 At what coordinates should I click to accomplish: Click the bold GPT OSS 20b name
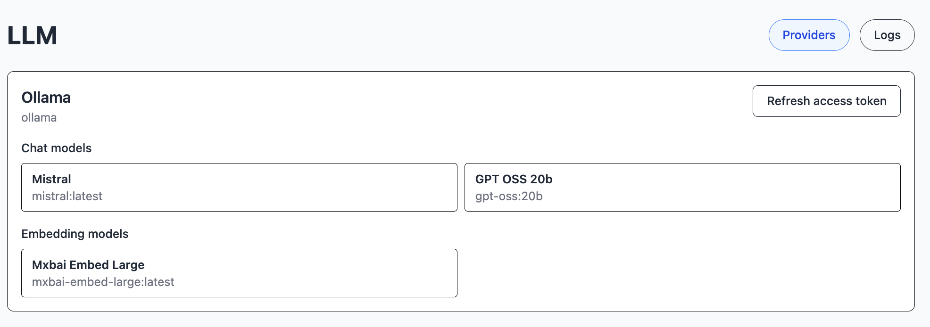pos(514,180)
